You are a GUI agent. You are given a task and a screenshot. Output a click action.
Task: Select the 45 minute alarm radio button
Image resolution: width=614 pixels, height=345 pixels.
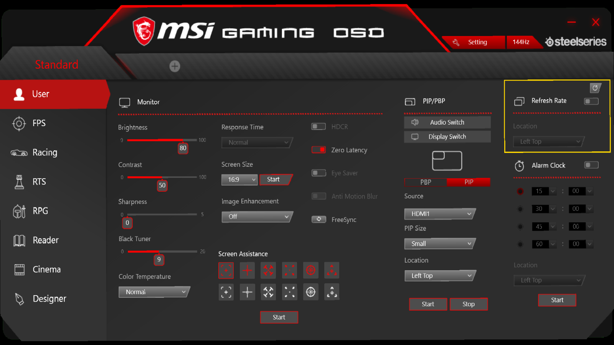tap(520, 227)
